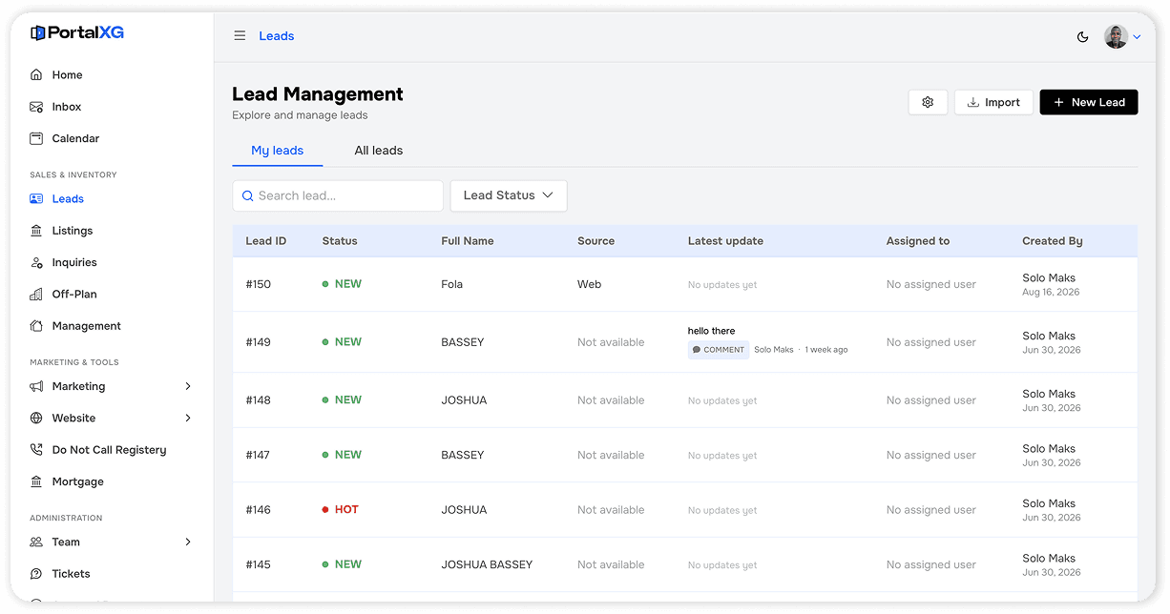Screen dimensions: 1170x614
Task: Open the Inbox envelope icon
Action: (x=36, y=107)
